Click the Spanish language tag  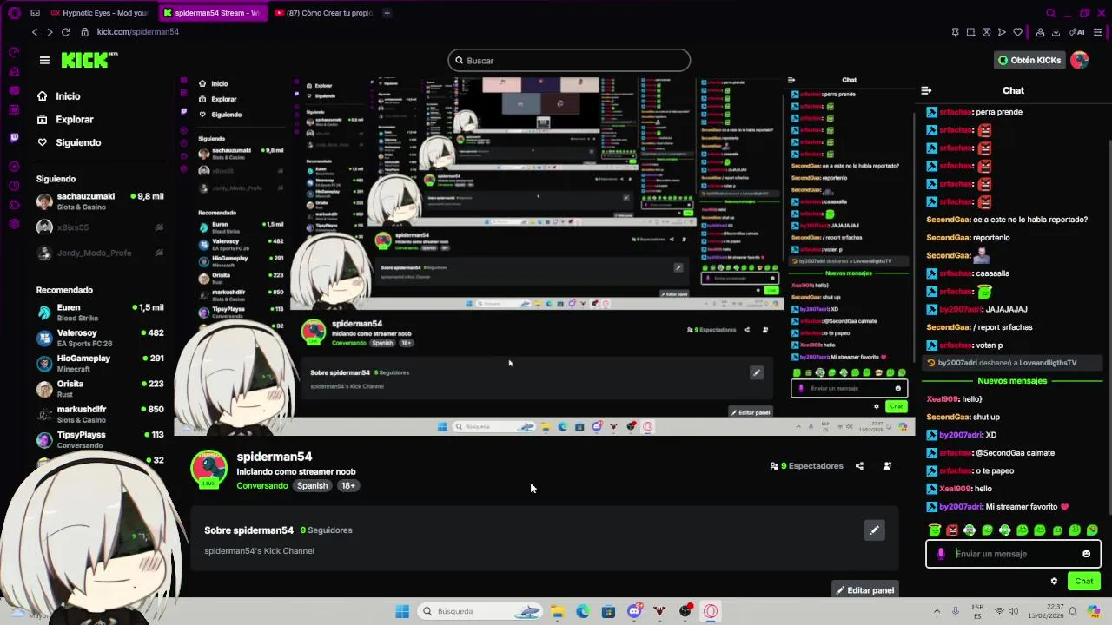[312, 486]
